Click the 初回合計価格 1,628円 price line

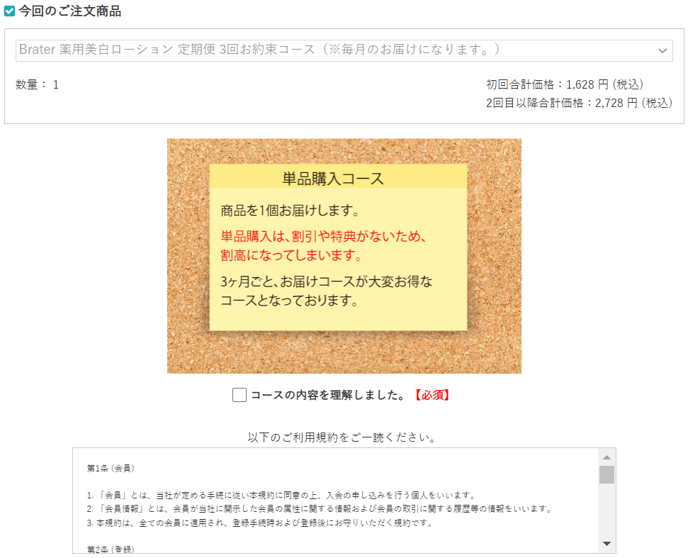[564, 84]
